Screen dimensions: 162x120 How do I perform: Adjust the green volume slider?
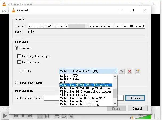tap(145, 117)
